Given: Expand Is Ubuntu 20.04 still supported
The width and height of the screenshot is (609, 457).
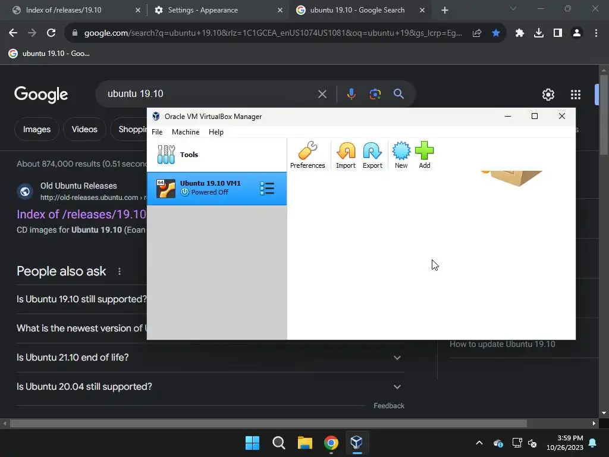Looking at the screenshot, I should pyautogui.click(x=211, y=387).
